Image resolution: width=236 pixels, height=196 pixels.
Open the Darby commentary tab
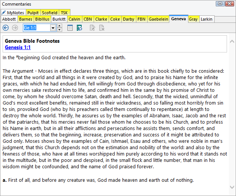point(128,19)
